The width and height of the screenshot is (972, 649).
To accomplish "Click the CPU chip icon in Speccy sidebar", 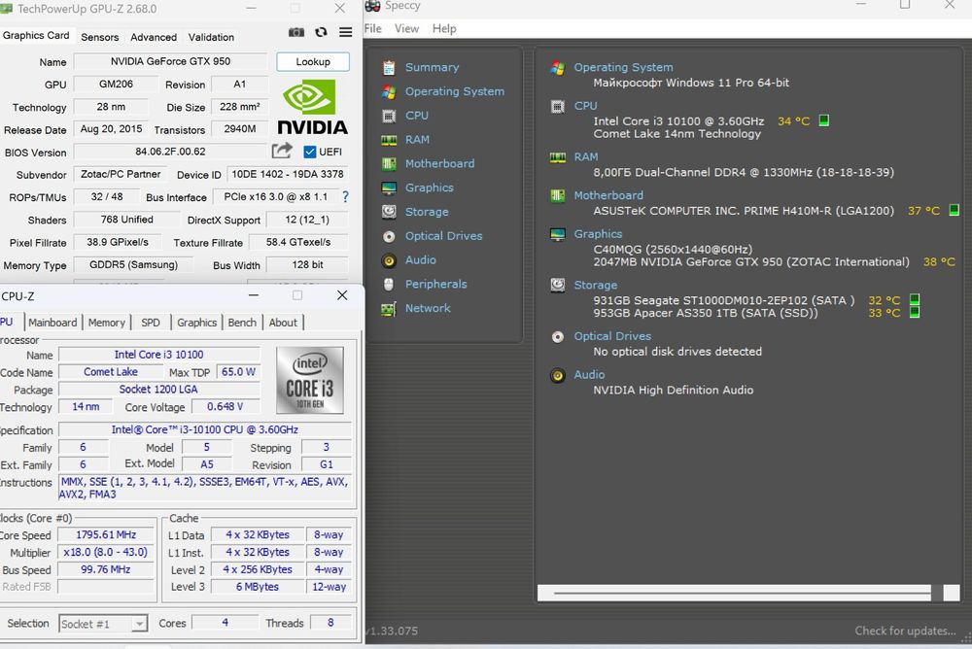I will pos(389,116).
